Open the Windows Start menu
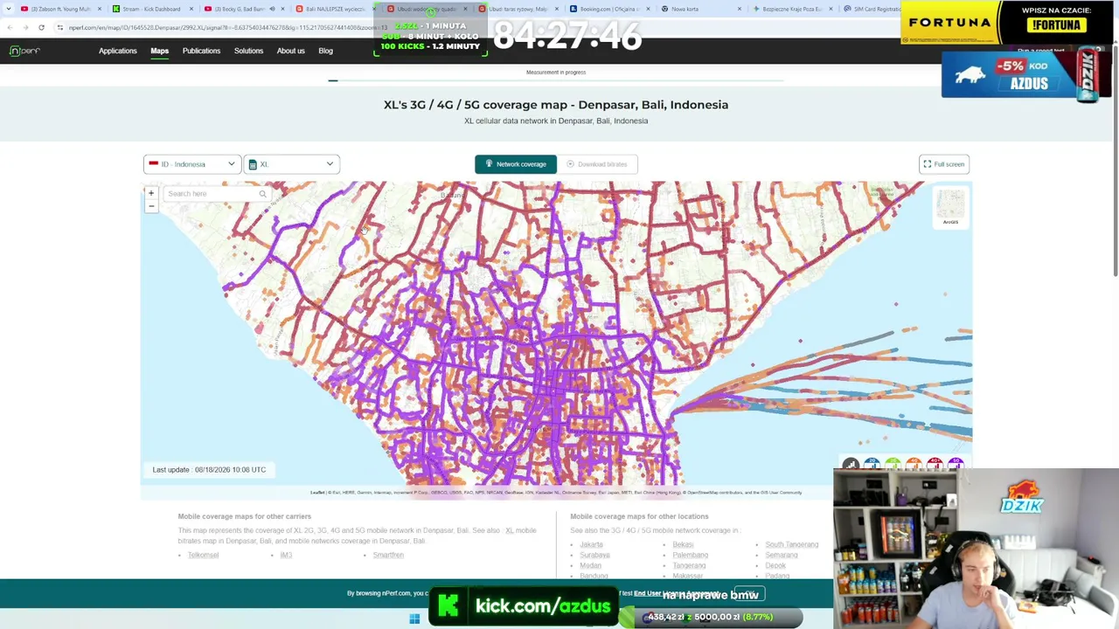 (414, 619)
